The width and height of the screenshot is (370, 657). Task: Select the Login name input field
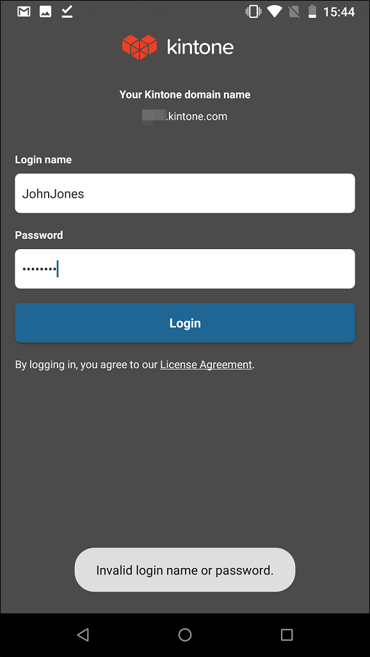[185, 193]
